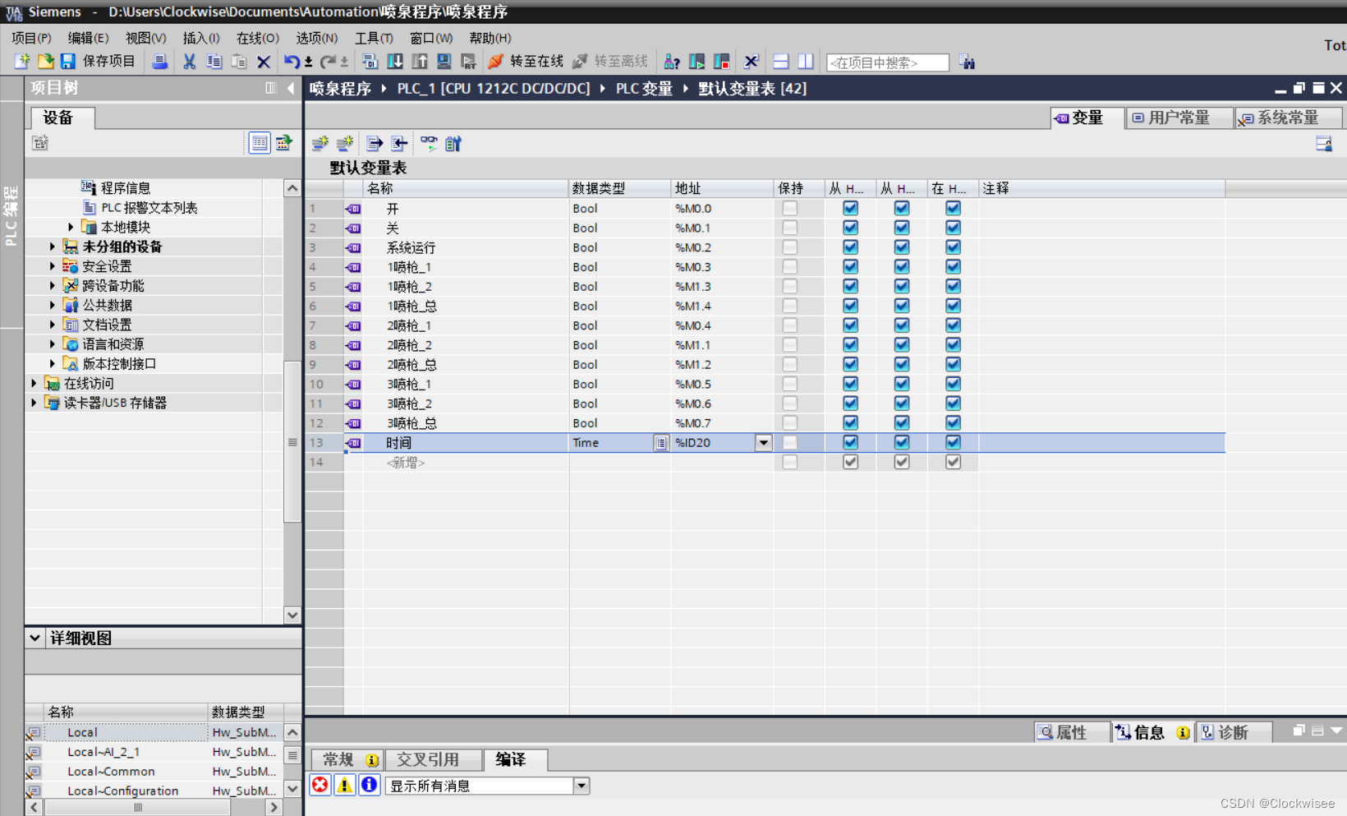The image size is (1347, 816).
Task: Click the split editor horizontally icon
Action: pyautogui.click(x=781, y=62)
